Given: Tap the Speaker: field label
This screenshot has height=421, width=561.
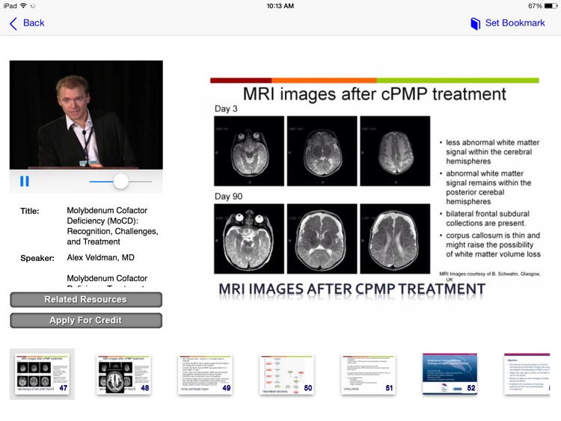Looking at the screenshot, I should 37,258.
